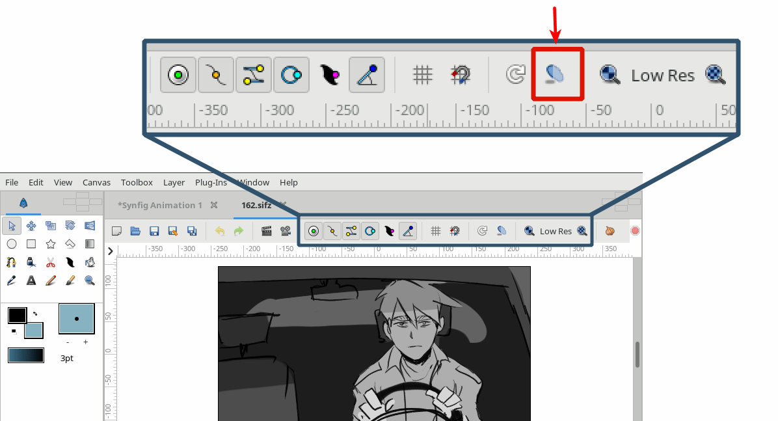Toggle vertex handles in the small canvas toolbar

tap(332, 231)
